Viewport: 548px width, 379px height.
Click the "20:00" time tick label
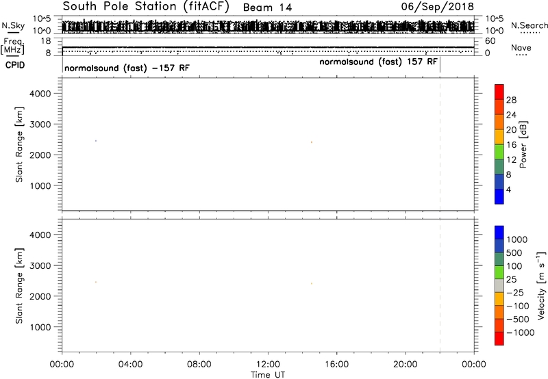(x=405, y=365)
